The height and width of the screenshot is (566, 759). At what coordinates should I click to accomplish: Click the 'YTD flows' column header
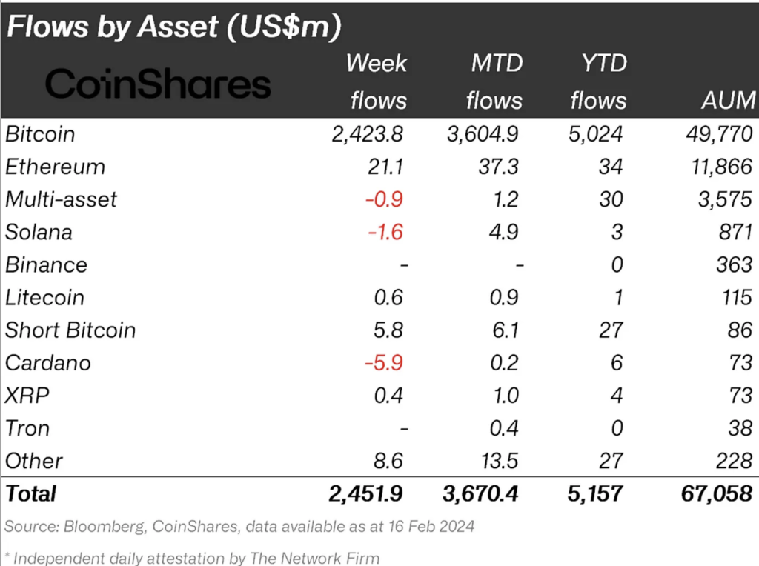(x=598, y=81)
